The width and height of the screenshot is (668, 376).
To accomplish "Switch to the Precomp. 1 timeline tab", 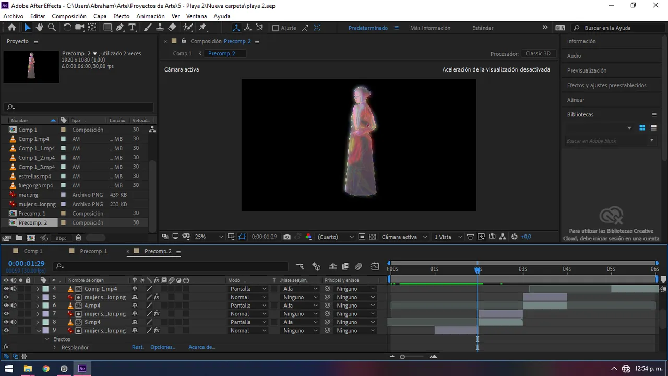I will coord(93,251).
